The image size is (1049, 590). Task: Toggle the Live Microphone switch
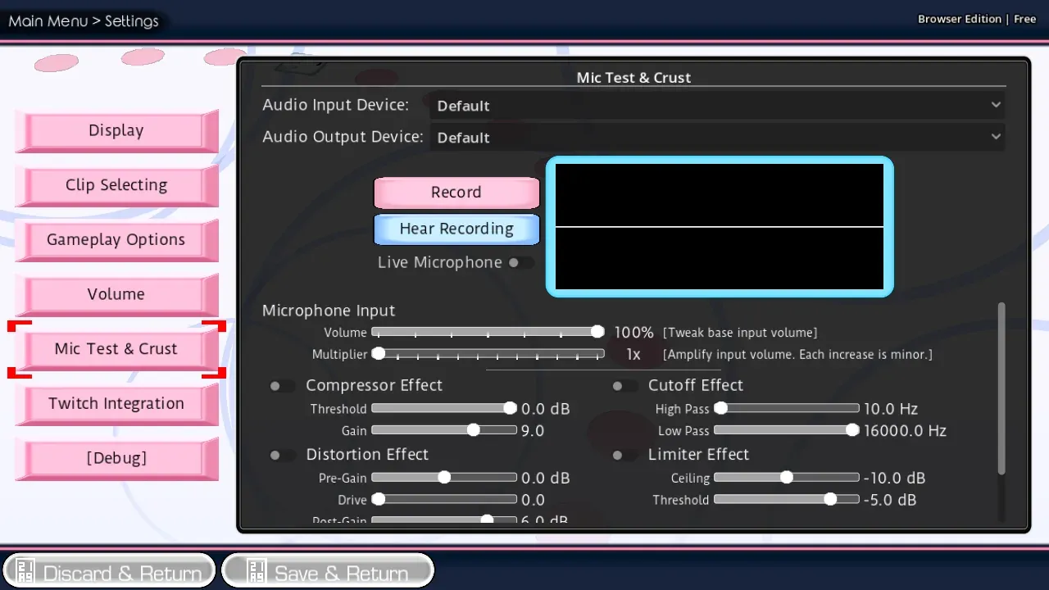pos(520,263)
